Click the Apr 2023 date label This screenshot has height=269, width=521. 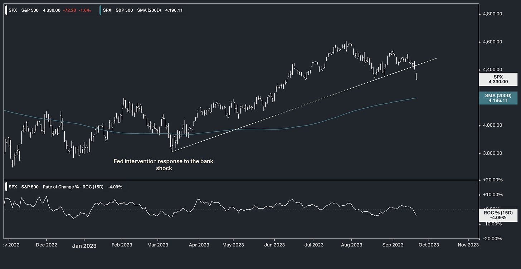point(199,245)
